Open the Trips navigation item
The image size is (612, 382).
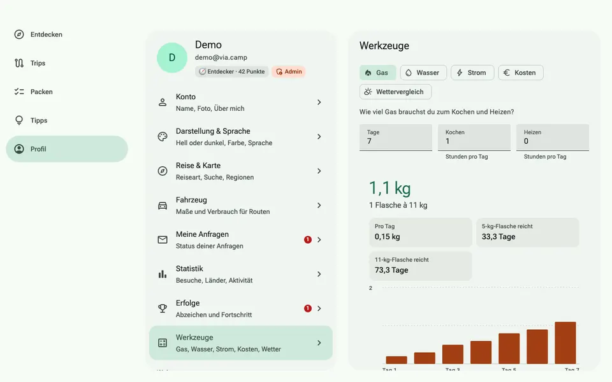click(x=67, y=63)
